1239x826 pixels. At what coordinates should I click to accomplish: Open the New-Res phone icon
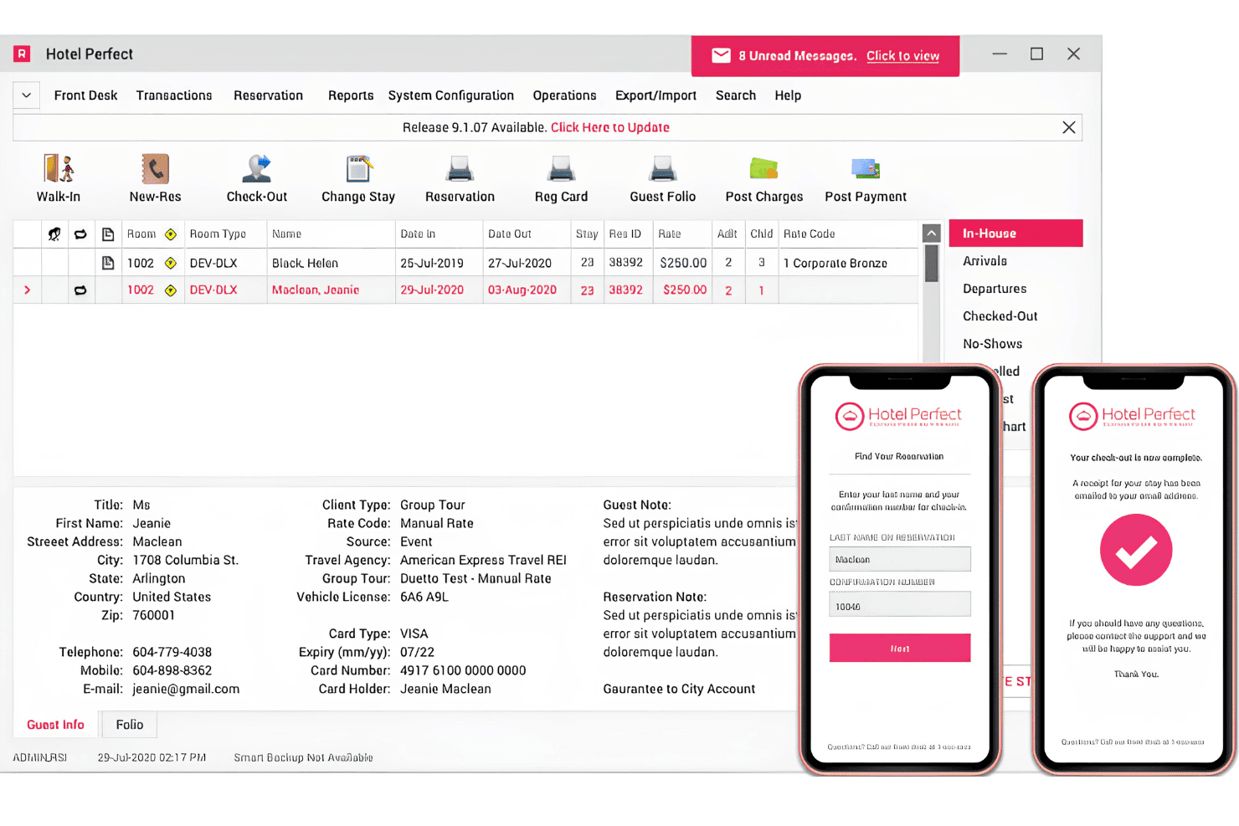pos(155,168)
